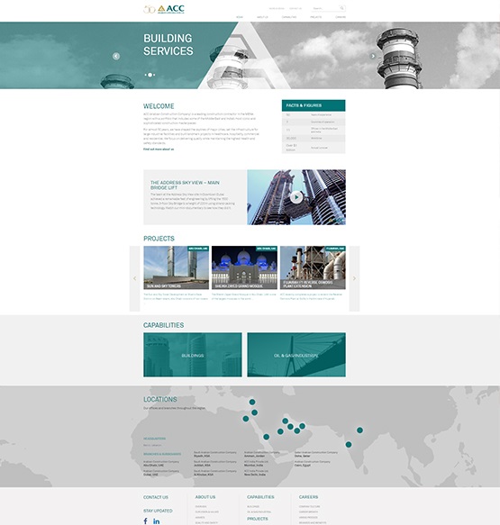The width and height of the screenshot is (500, 525).
Task: Open the Sun and Sky Towers project thumbnail
Action: 177,267
